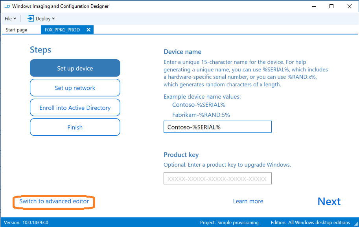Jump to the Finish step

[75, 127]
